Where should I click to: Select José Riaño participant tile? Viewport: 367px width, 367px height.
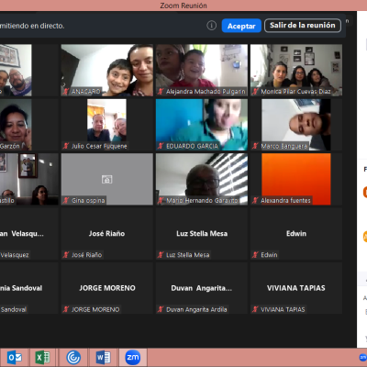coord(107,234)
